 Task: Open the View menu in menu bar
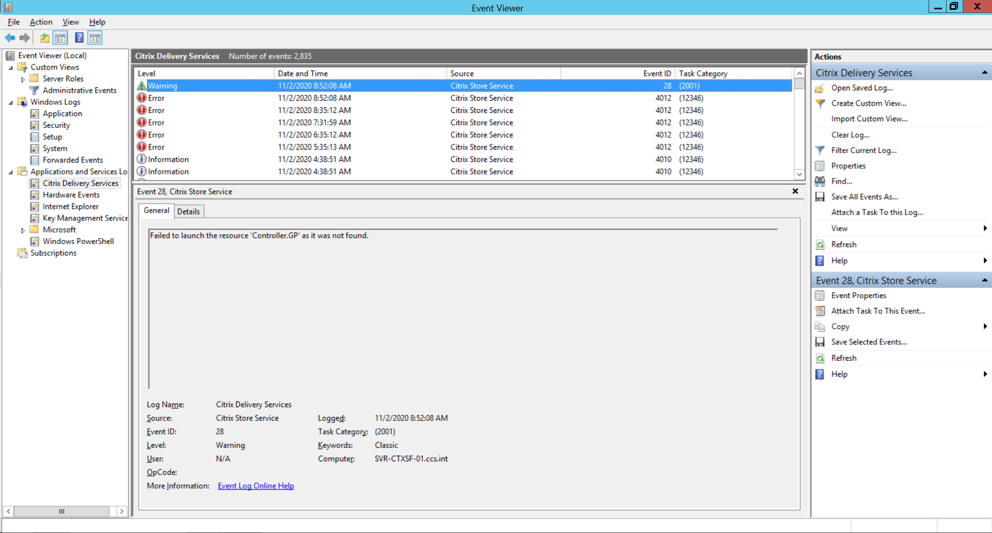(x=71, y=22)
